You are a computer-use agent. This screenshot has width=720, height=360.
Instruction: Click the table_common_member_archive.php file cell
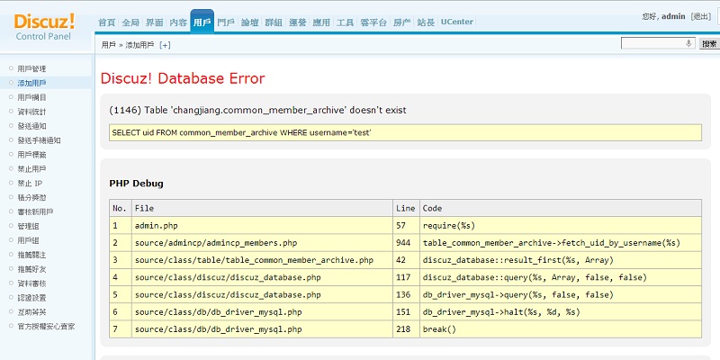click(x=262, y=260)
